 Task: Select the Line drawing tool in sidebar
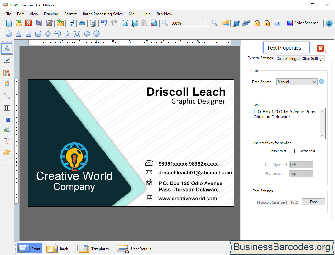[x=7, y=96]
